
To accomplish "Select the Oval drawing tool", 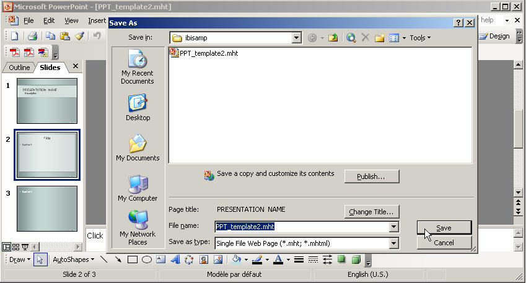I will coord(147,259).
